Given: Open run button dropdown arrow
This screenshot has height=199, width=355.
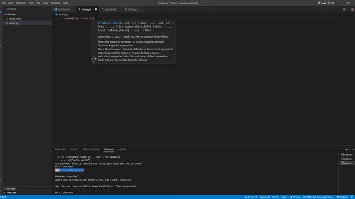Looking at the screenshot, I should (x=348, y=9).
